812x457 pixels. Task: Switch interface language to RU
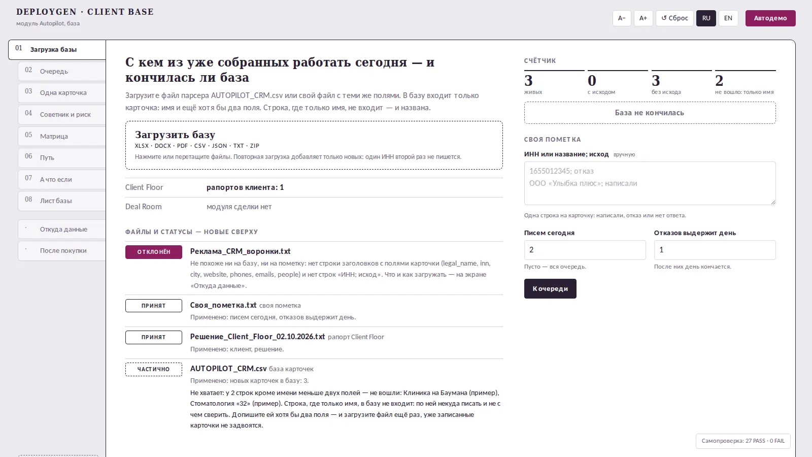(x=706, y=18)
